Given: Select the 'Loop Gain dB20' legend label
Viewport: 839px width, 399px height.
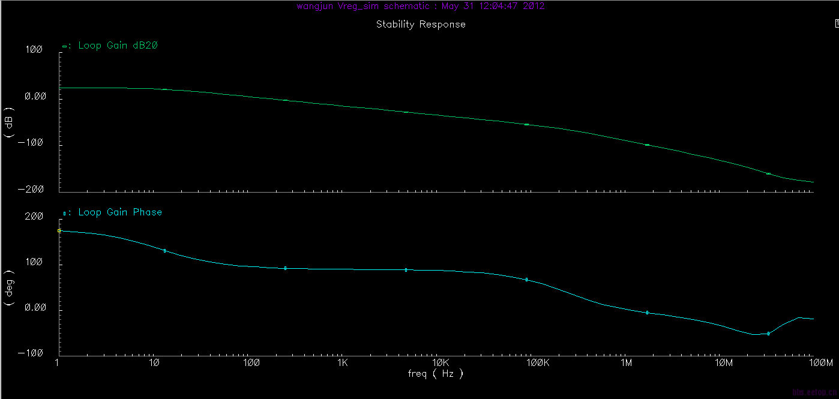Looking at the screenshot, I should [118, 46].
